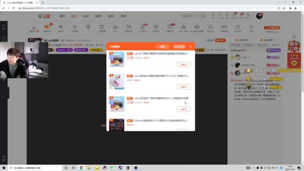Open the heart follow list in header

point(220,15)
